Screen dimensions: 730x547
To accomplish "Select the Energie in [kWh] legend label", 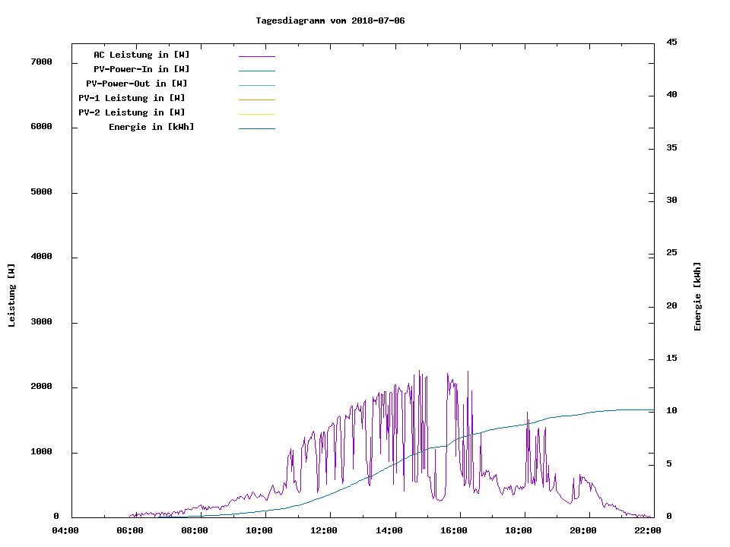I will [151, 127].
